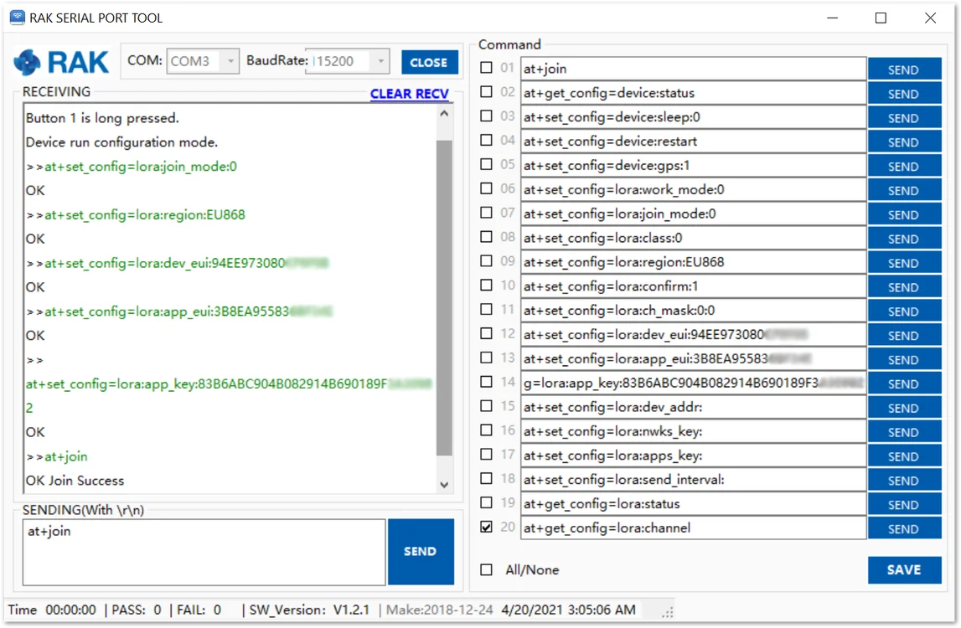Viewport: 961px width, 628px height.
Task: Click SW_Version V1.2.1 in status bar
Action: pyautogui.click(x=309, y=610)
